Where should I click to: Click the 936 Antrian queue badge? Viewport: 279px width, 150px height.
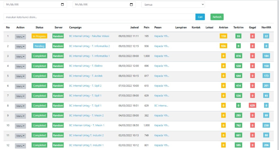[x=223, y=46]
